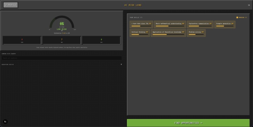
Task: Click the yellow Emerging legend swatch
Action: click(x=237, y=18)
